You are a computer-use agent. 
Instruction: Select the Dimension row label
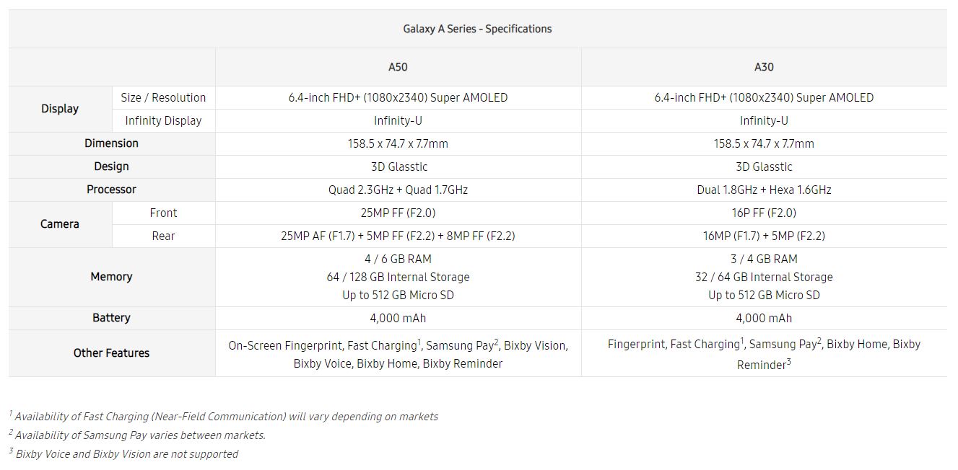point(111,143)
